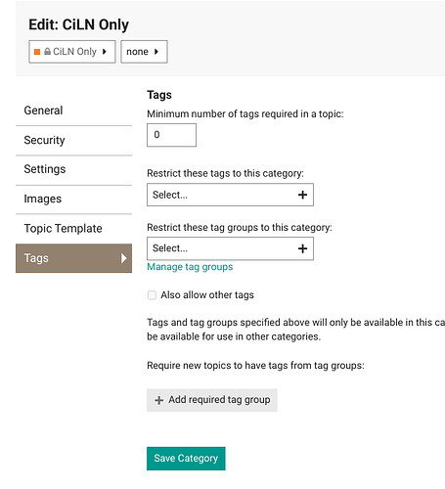Click plus icon in tag groups selector

[302, 248]
